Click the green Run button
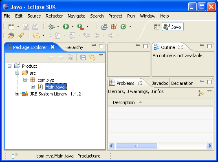This screenshot has height=162, width=218. click(x=66, y=27)
